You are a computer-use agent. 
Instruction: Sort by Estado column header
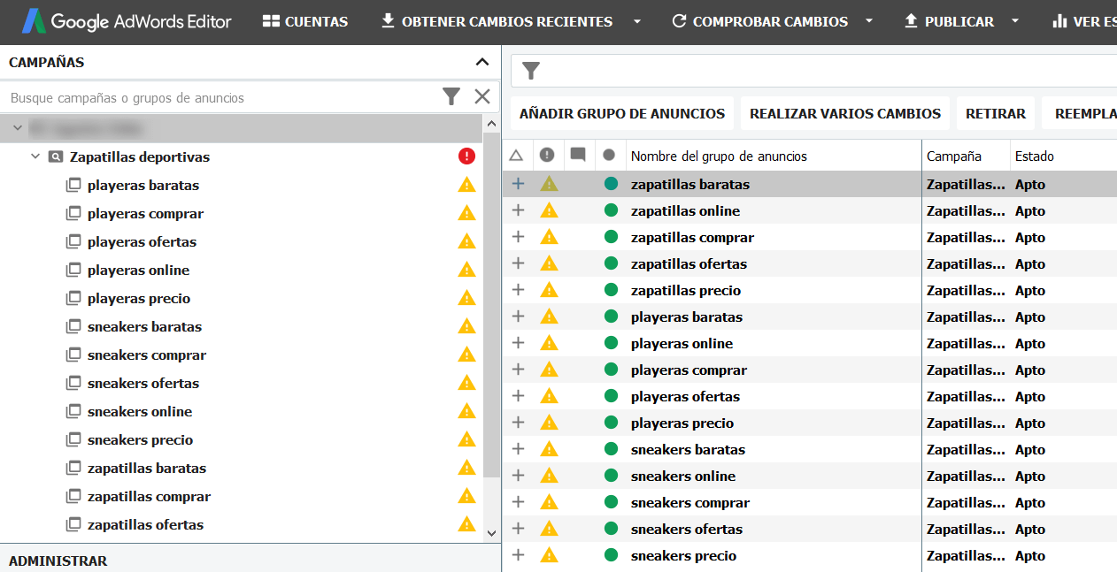pyautogui.click(x=1063, y=156)
